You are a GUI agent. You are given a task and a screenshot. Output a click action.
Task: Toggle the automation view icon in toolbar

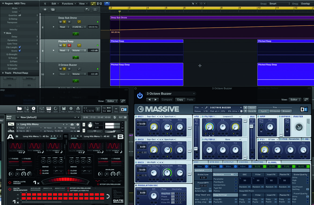tap(93, 3)
